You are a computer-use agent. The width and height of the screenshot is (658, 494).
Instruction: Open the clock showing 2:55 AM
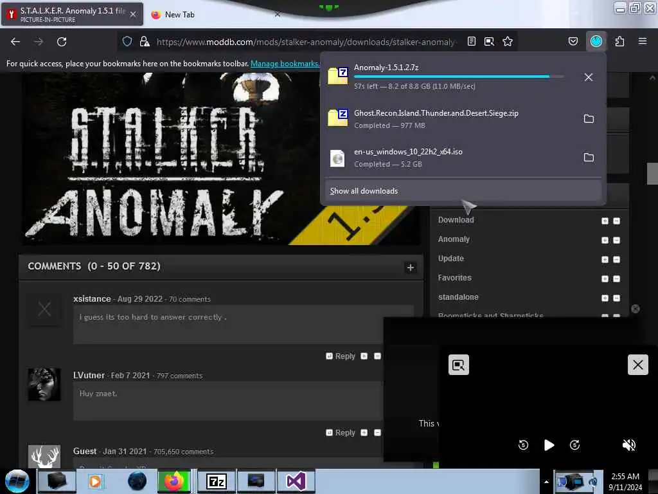(625, 482)
